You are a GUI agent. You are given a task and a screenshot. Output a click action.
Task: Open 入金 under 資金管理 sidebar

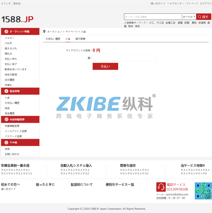coord(7,98)
